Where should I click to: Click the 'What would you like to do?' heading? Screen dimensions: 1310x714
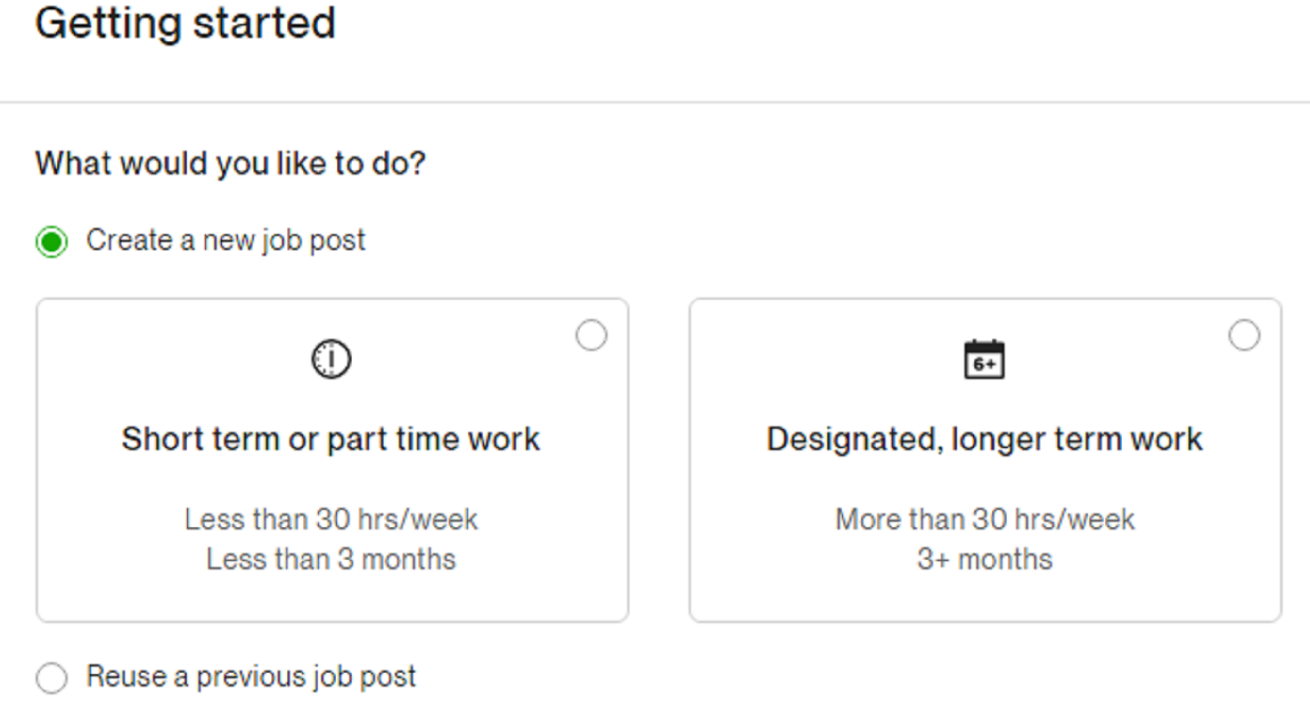click(230, 164)
